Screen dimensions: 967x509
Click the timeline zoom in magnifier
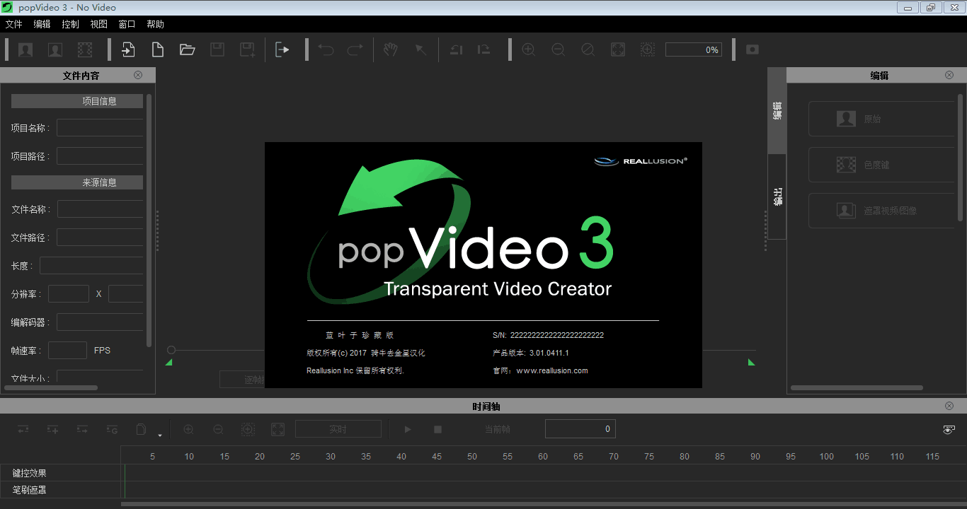coord(188,429)
